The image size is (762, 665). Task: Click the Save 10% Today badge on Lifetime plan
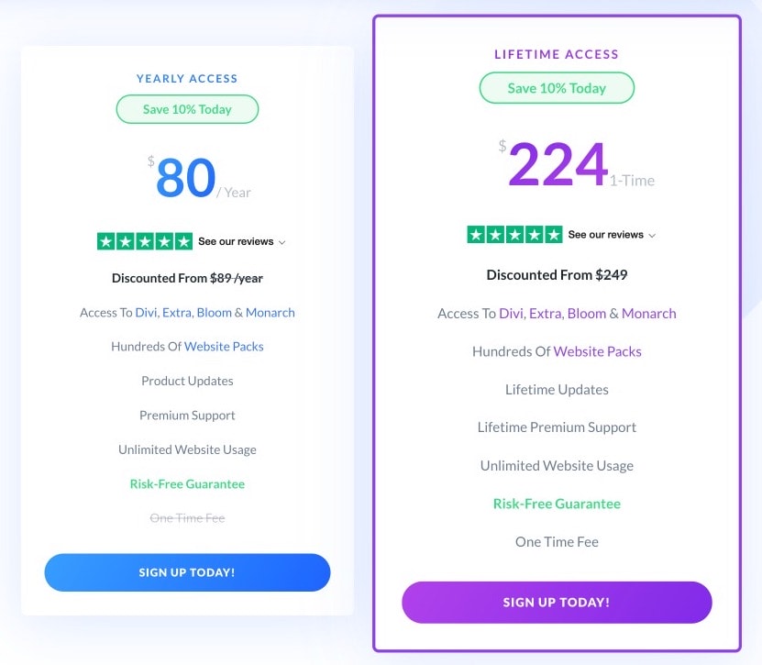(x=557, y=88)
